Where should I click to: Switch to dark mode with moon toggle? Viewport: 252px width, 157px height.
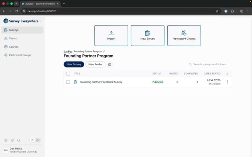click(x=38, y=140)
